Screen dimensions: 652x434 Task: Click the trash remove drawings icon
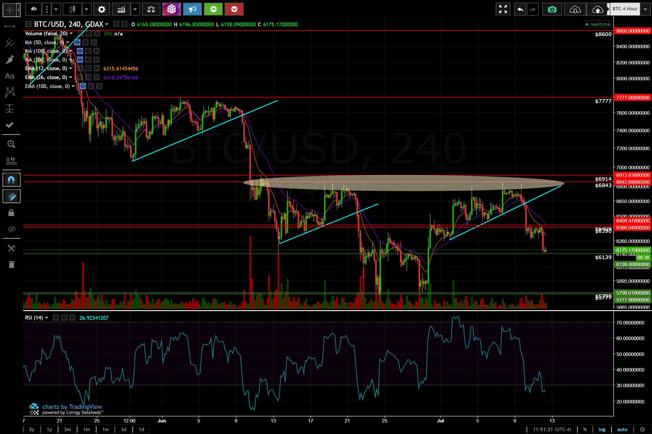pyautogui.click(x=11, y=264)
